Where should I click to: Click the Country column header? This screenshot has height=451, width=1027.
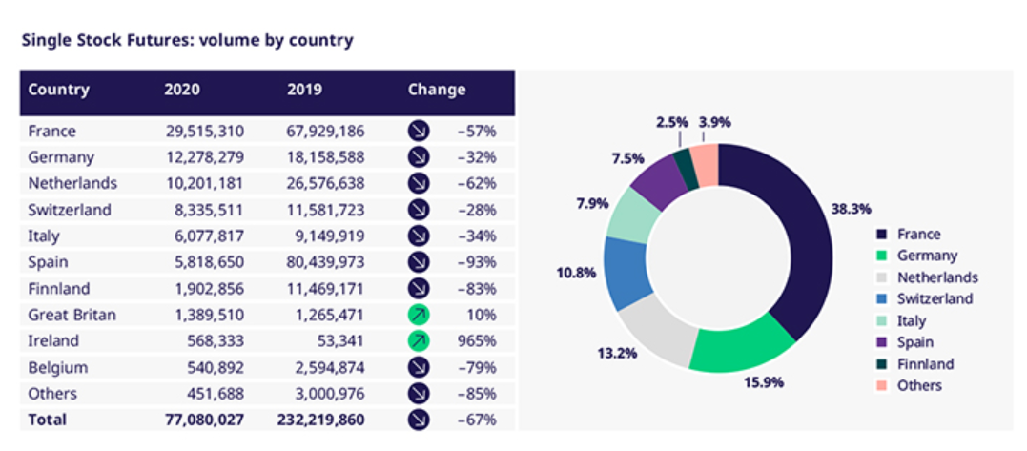(58, 91)
